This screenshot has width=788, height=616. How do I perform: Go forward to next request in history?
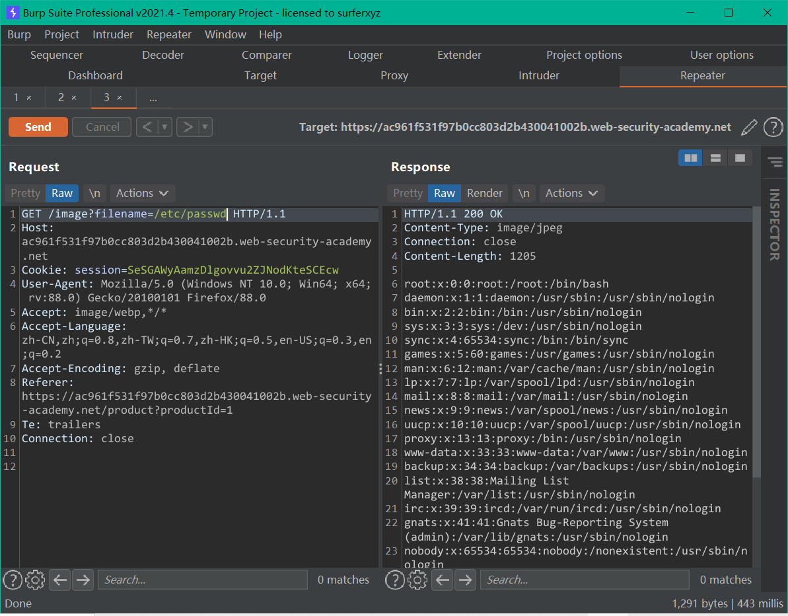point(188,127)
